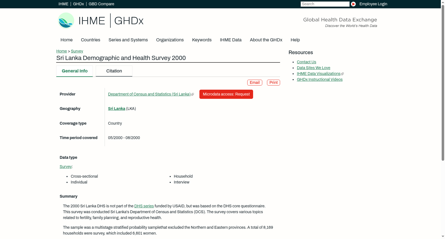Click the 'Interview' list item
This screenshot has width=445, height=239.
182,182
